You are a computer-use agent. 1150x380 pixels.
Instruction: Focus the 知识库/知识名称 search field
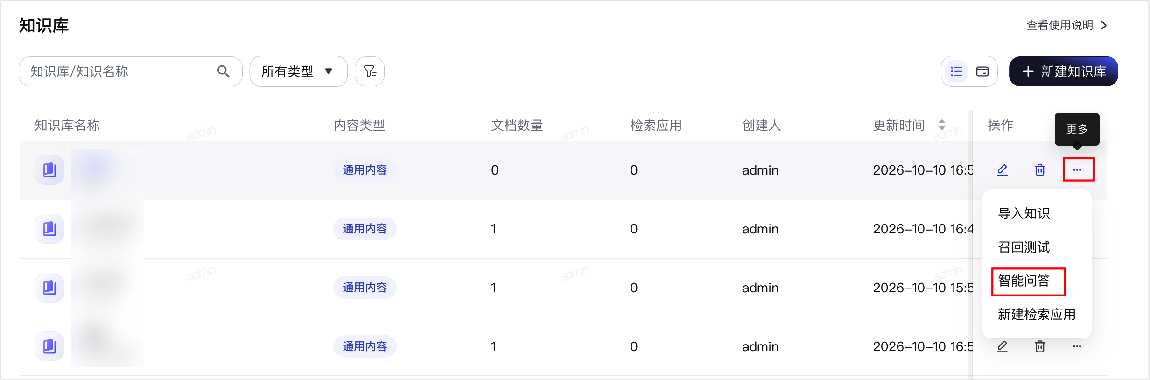point(131,71)
